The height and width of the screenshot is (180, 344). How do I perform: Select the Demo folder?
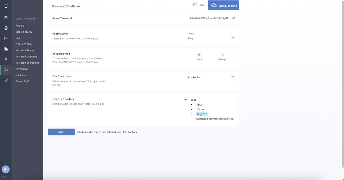[x=200, y=109]
